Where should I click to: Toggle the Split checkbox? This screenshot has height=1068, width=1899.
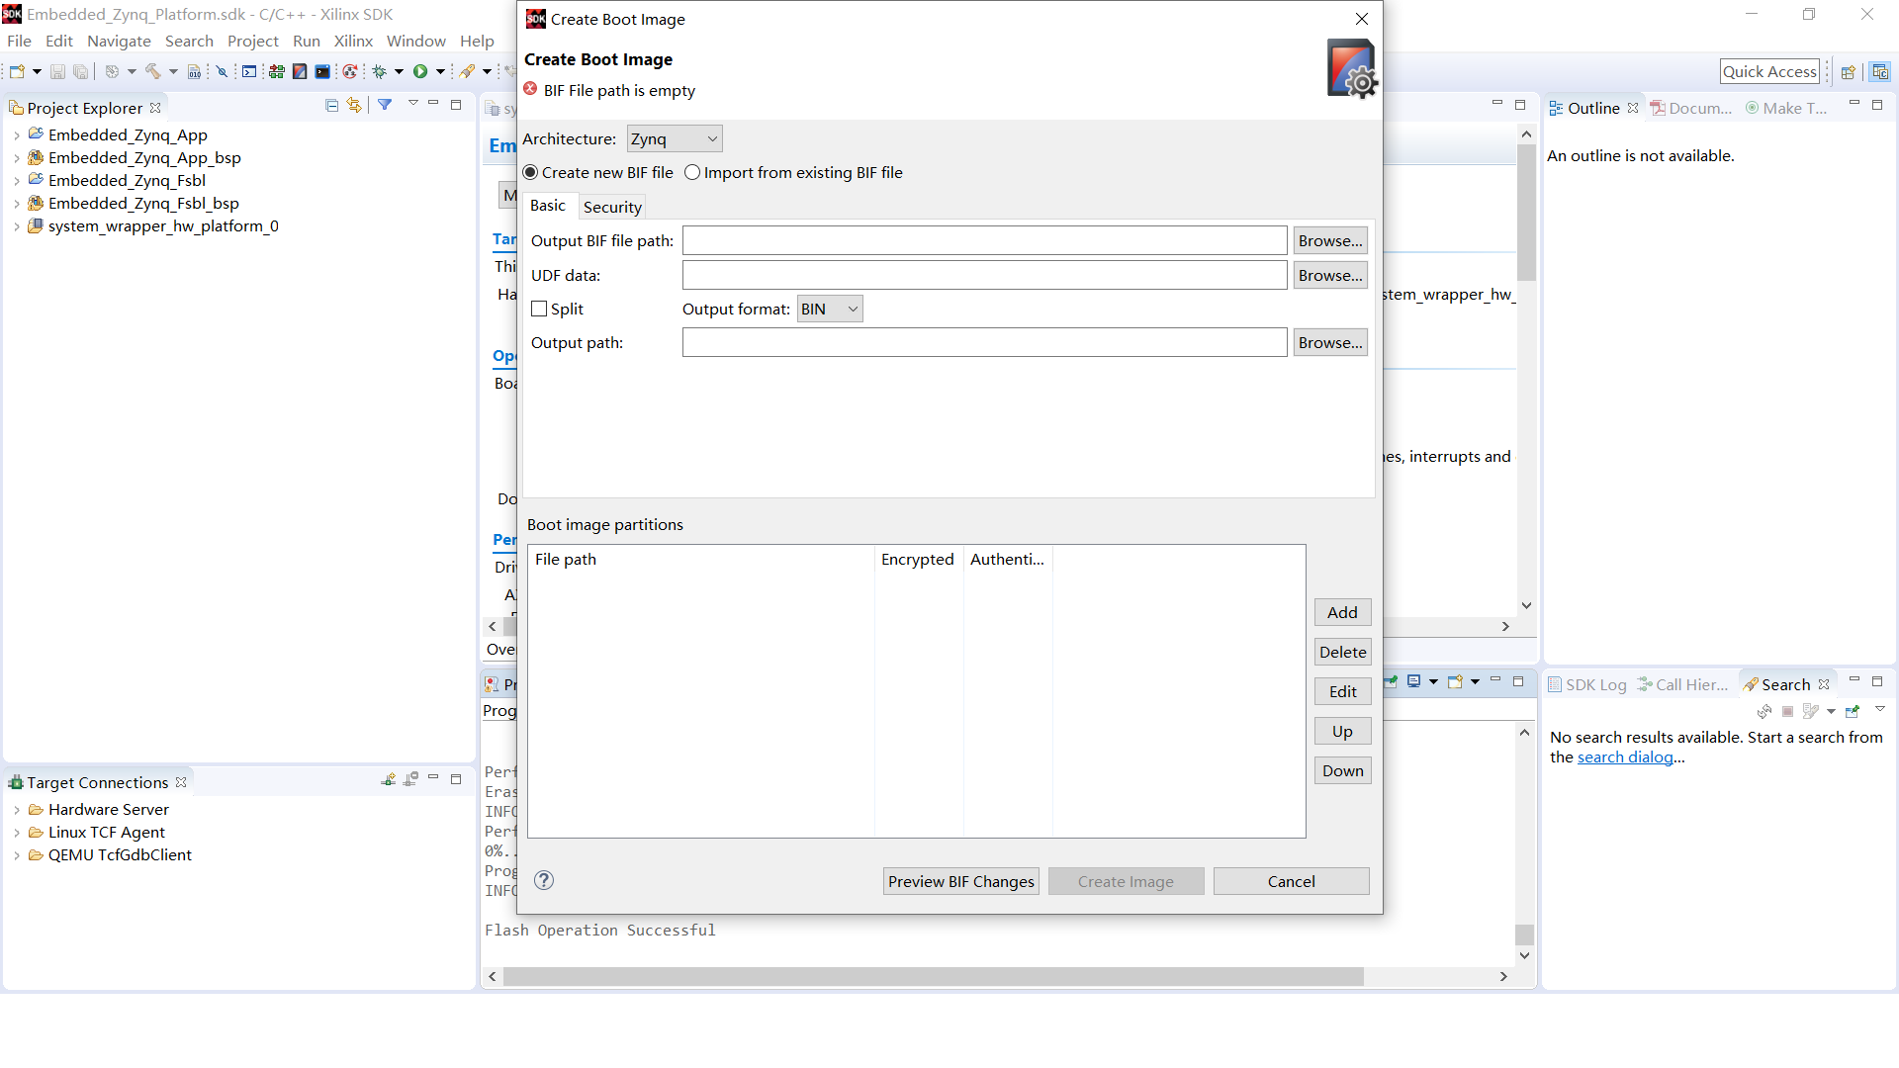pyautogui.click(x=539, y=310)
